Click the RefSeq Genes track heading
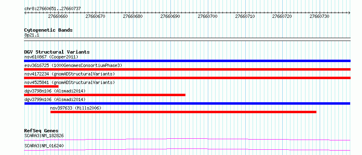The image size is (362, 155). [x=41, y=131]
